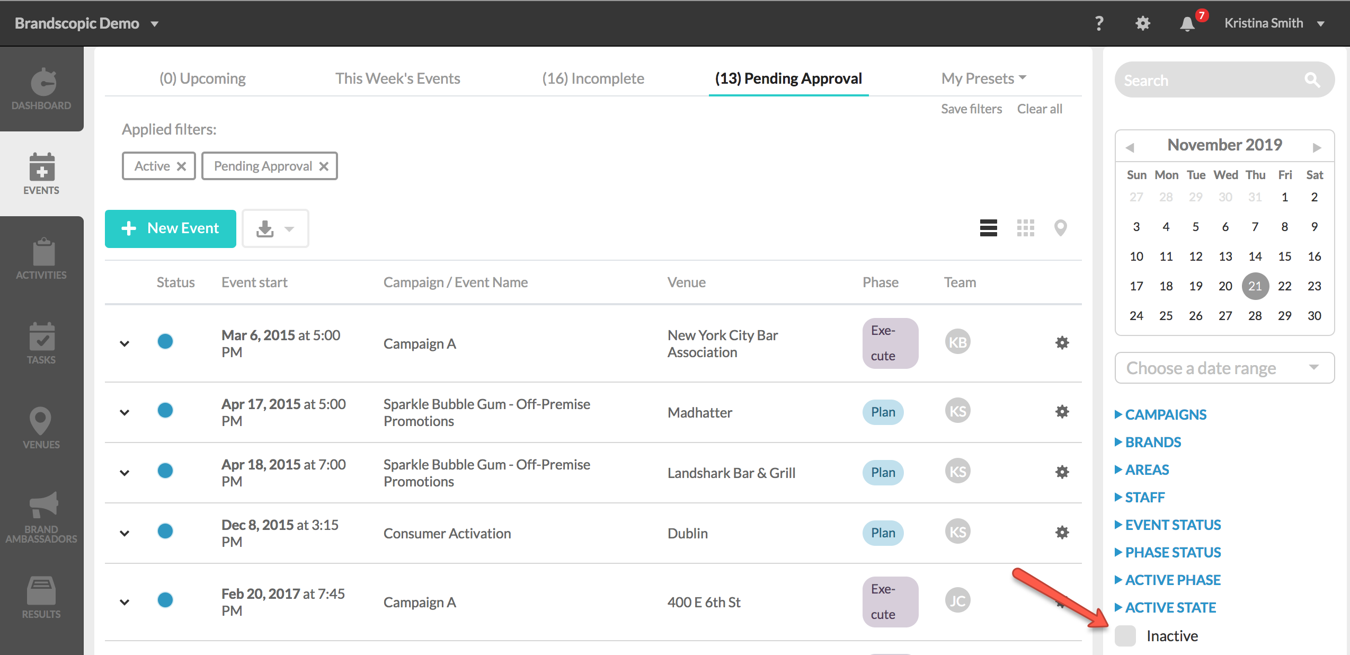This screenshot has width=1350, height=655.
Task: Open the Events sidebar section
Action: tap(41, 174)
